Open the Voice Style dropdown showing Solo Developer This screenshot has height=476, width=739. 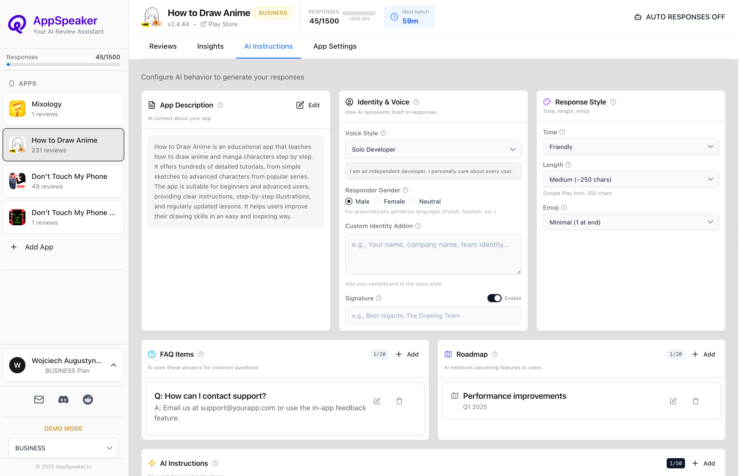pyautogui.click(x=433, y=149)
